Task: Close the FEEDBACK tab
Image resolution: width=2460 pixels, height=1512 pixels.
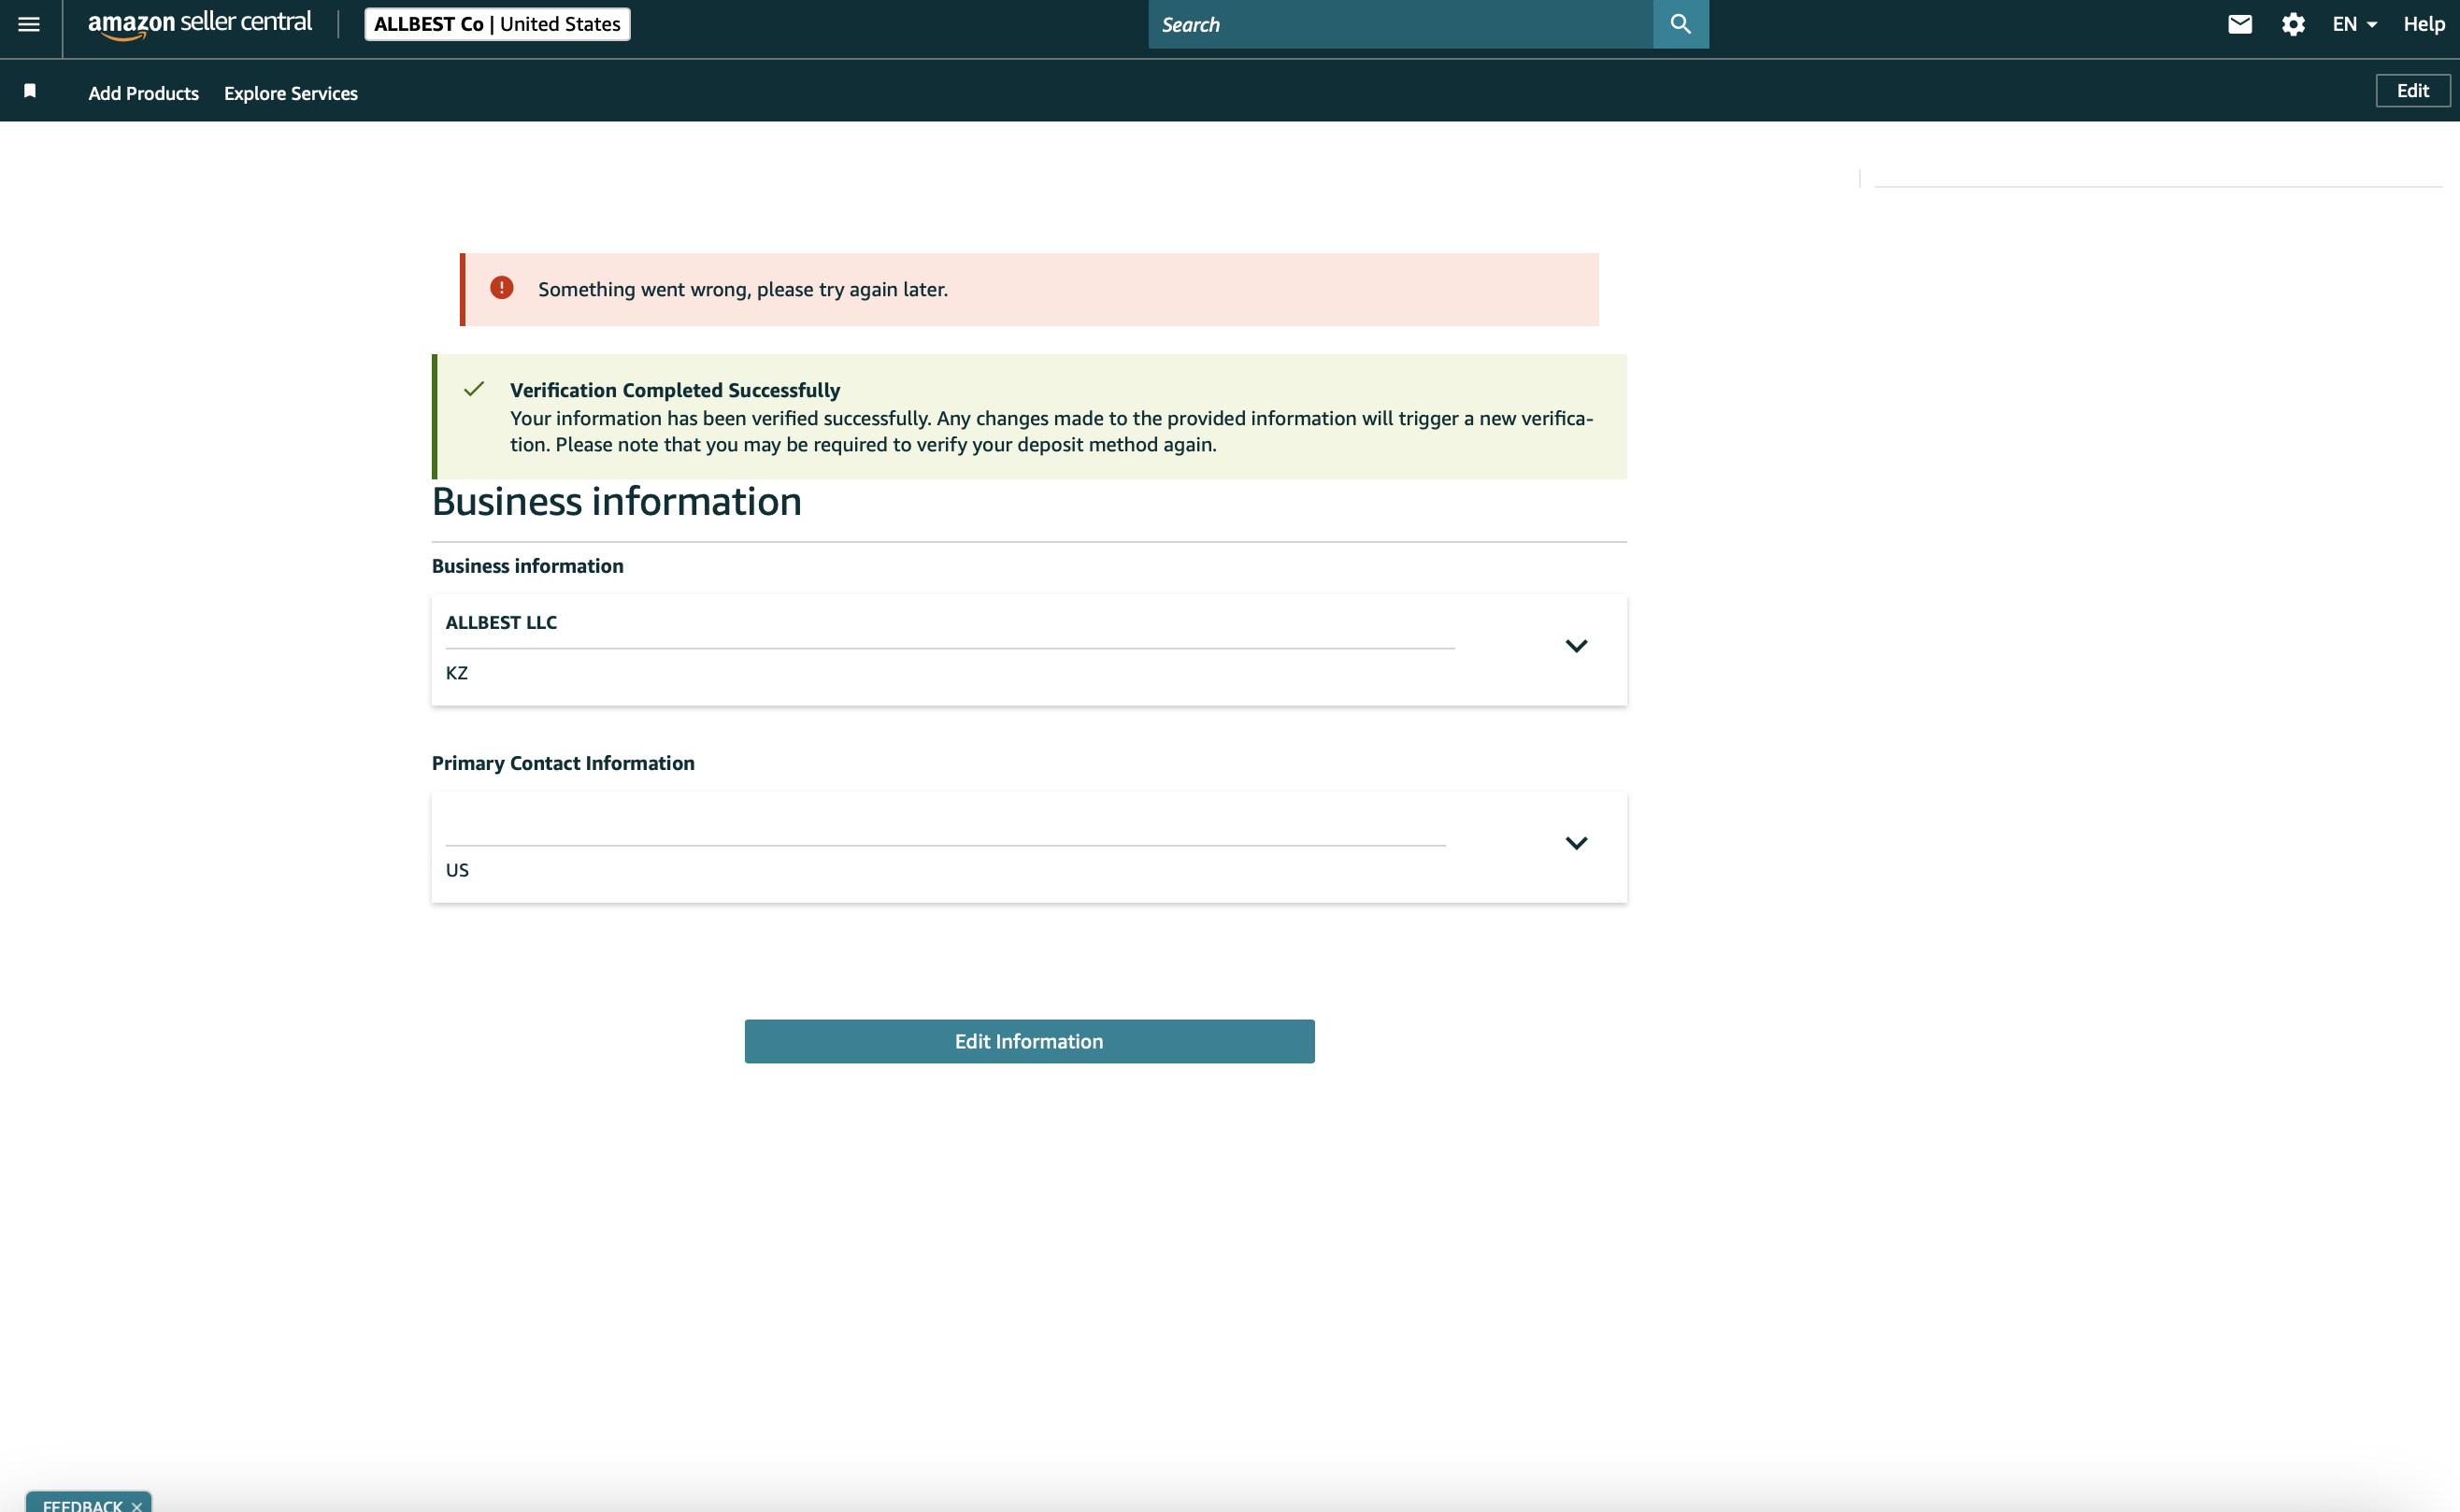Action: pos(137,1506)
